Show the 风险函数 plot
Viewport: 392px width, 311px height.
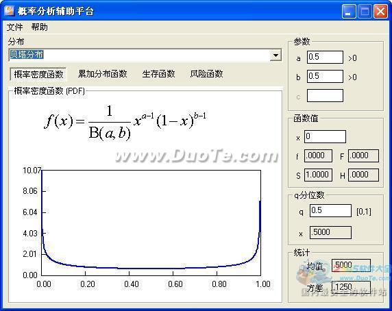click(x=206, y=74)
